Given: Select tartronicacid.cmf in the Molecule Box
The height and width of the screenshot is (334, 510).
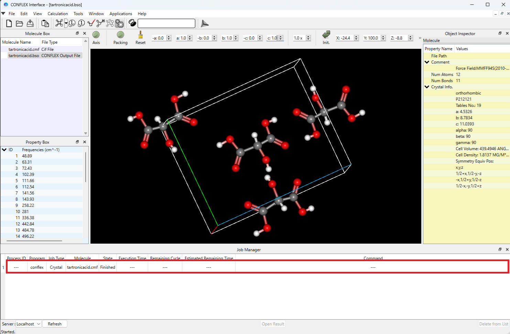Looking at the screenshot, I should click(24, 49).
